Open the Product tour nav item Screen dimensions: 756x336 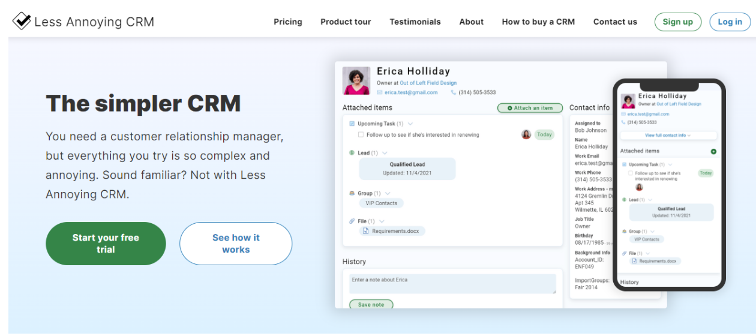pos(346,22)
